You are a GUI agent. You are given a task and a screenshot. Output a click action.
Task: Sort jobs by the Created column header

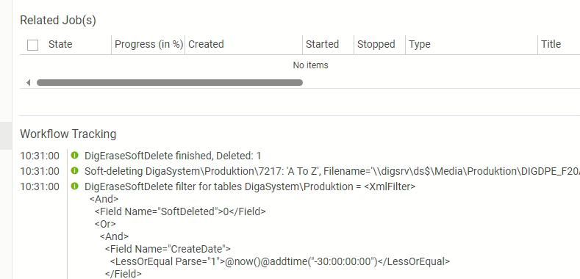coord(206,44)
